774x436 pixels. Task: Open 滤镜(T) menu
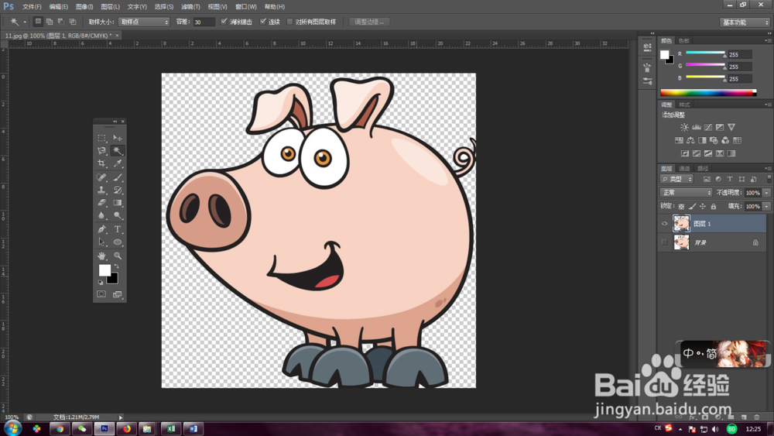190,7
